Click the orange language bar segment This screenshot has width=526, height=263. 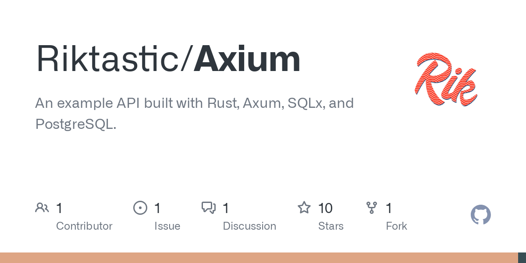click(259, 258)
